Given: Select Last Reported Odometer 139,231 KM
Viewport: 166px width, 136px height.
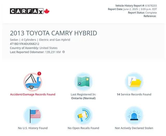Looking at the screenshot, I should coord(35,52).
